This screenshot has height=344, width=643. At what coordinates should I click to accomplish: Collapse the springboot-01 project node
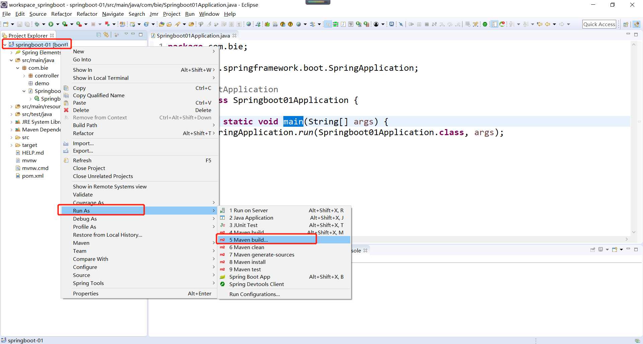click(5, 45)
